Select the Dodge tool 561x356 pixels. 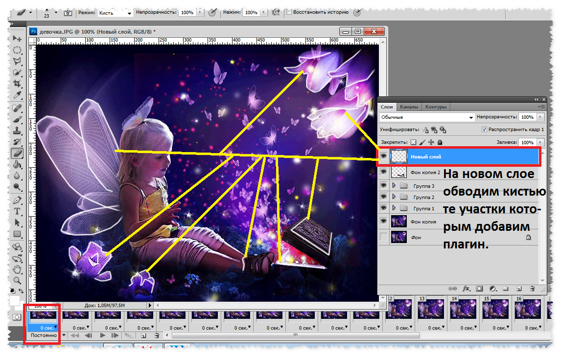(x=17, y=187)
